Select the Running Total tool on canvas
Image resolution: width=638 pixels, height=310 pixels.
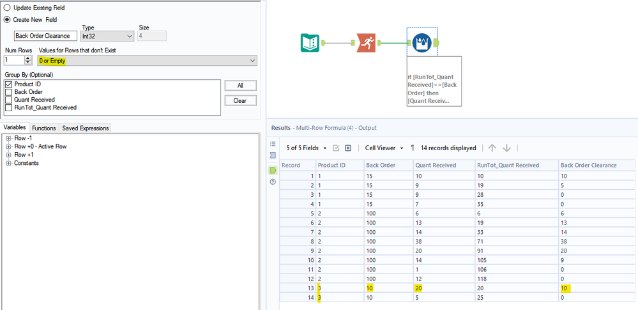pos(366,43)
